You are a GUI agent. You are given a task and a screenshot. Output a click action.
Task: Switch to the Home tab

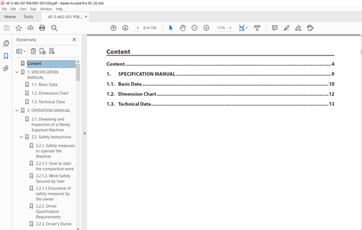(10, 16)
